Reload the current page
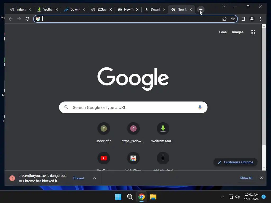Image resolution: width=271 pixels, height=203 pixels. tap(28, 19)
